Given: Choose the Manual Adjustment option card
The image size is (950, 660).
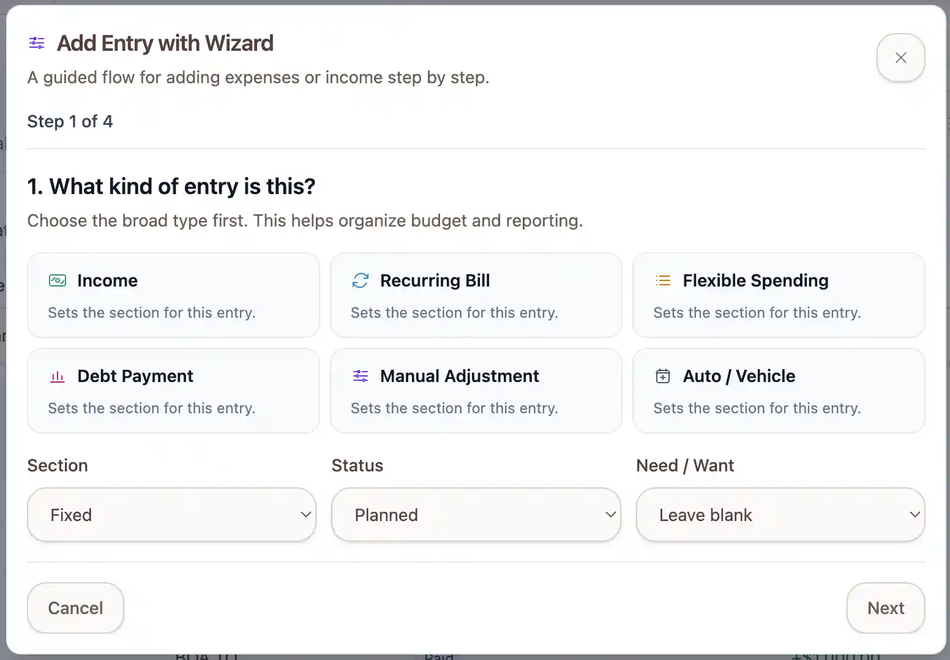Looking at the screenshot, I should pos(476,391).
